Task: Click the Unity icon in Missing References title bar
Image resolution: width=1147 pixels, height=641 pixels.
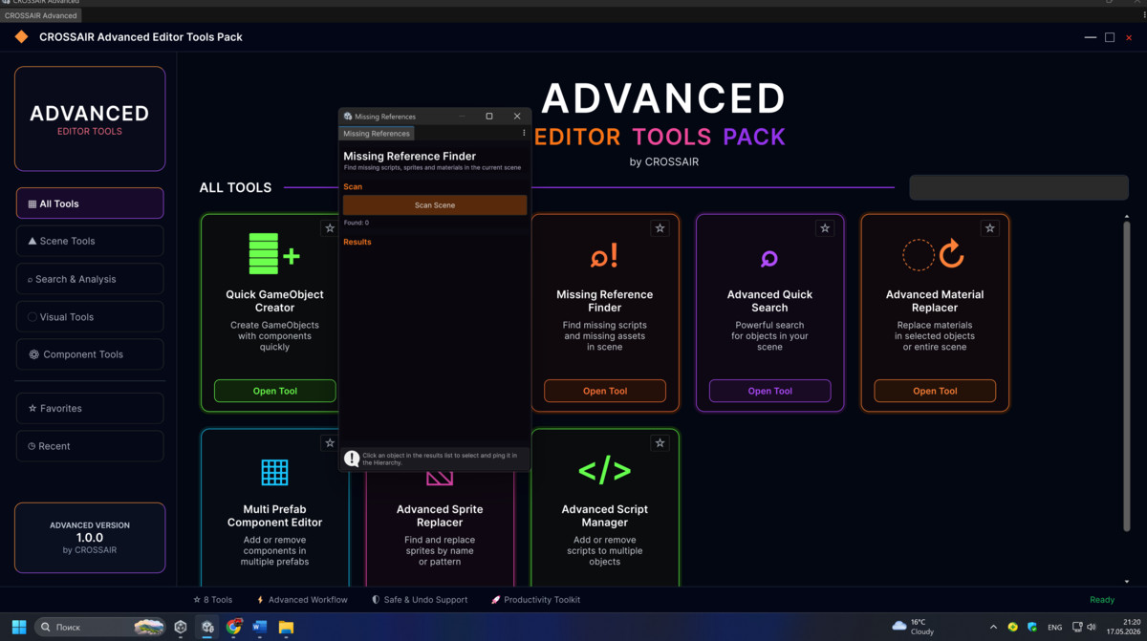Action: pos(348,117)
